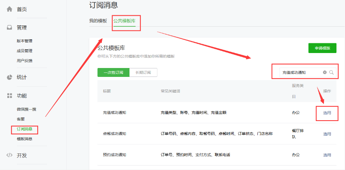Click the inbox icon beside 管理
This screenshot has width=345, height=170.
(9, 28)
